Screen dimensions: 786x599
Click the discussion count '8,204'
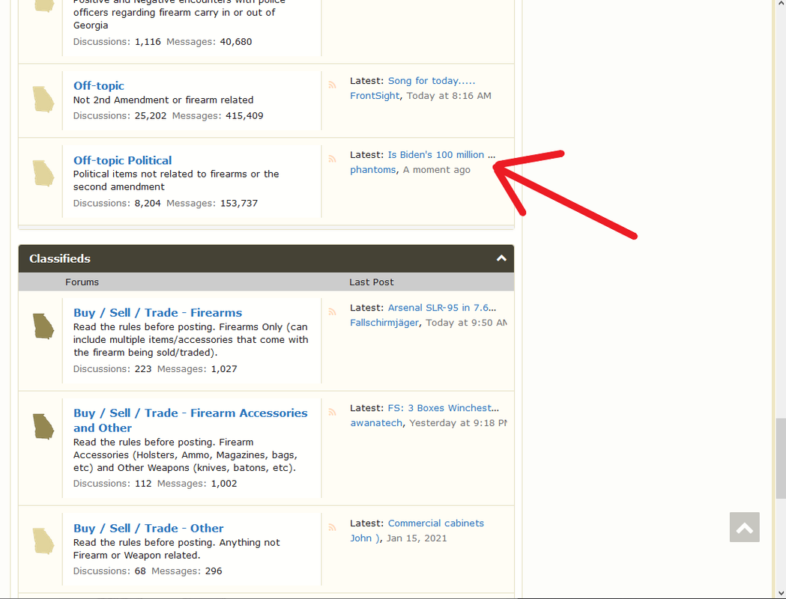(x=148, y=203)
